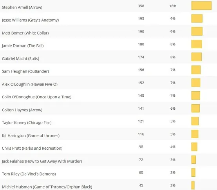Click the yellow bar for Jack Falahee
This screenshot has width=217, height=190.
click(193, 159)
